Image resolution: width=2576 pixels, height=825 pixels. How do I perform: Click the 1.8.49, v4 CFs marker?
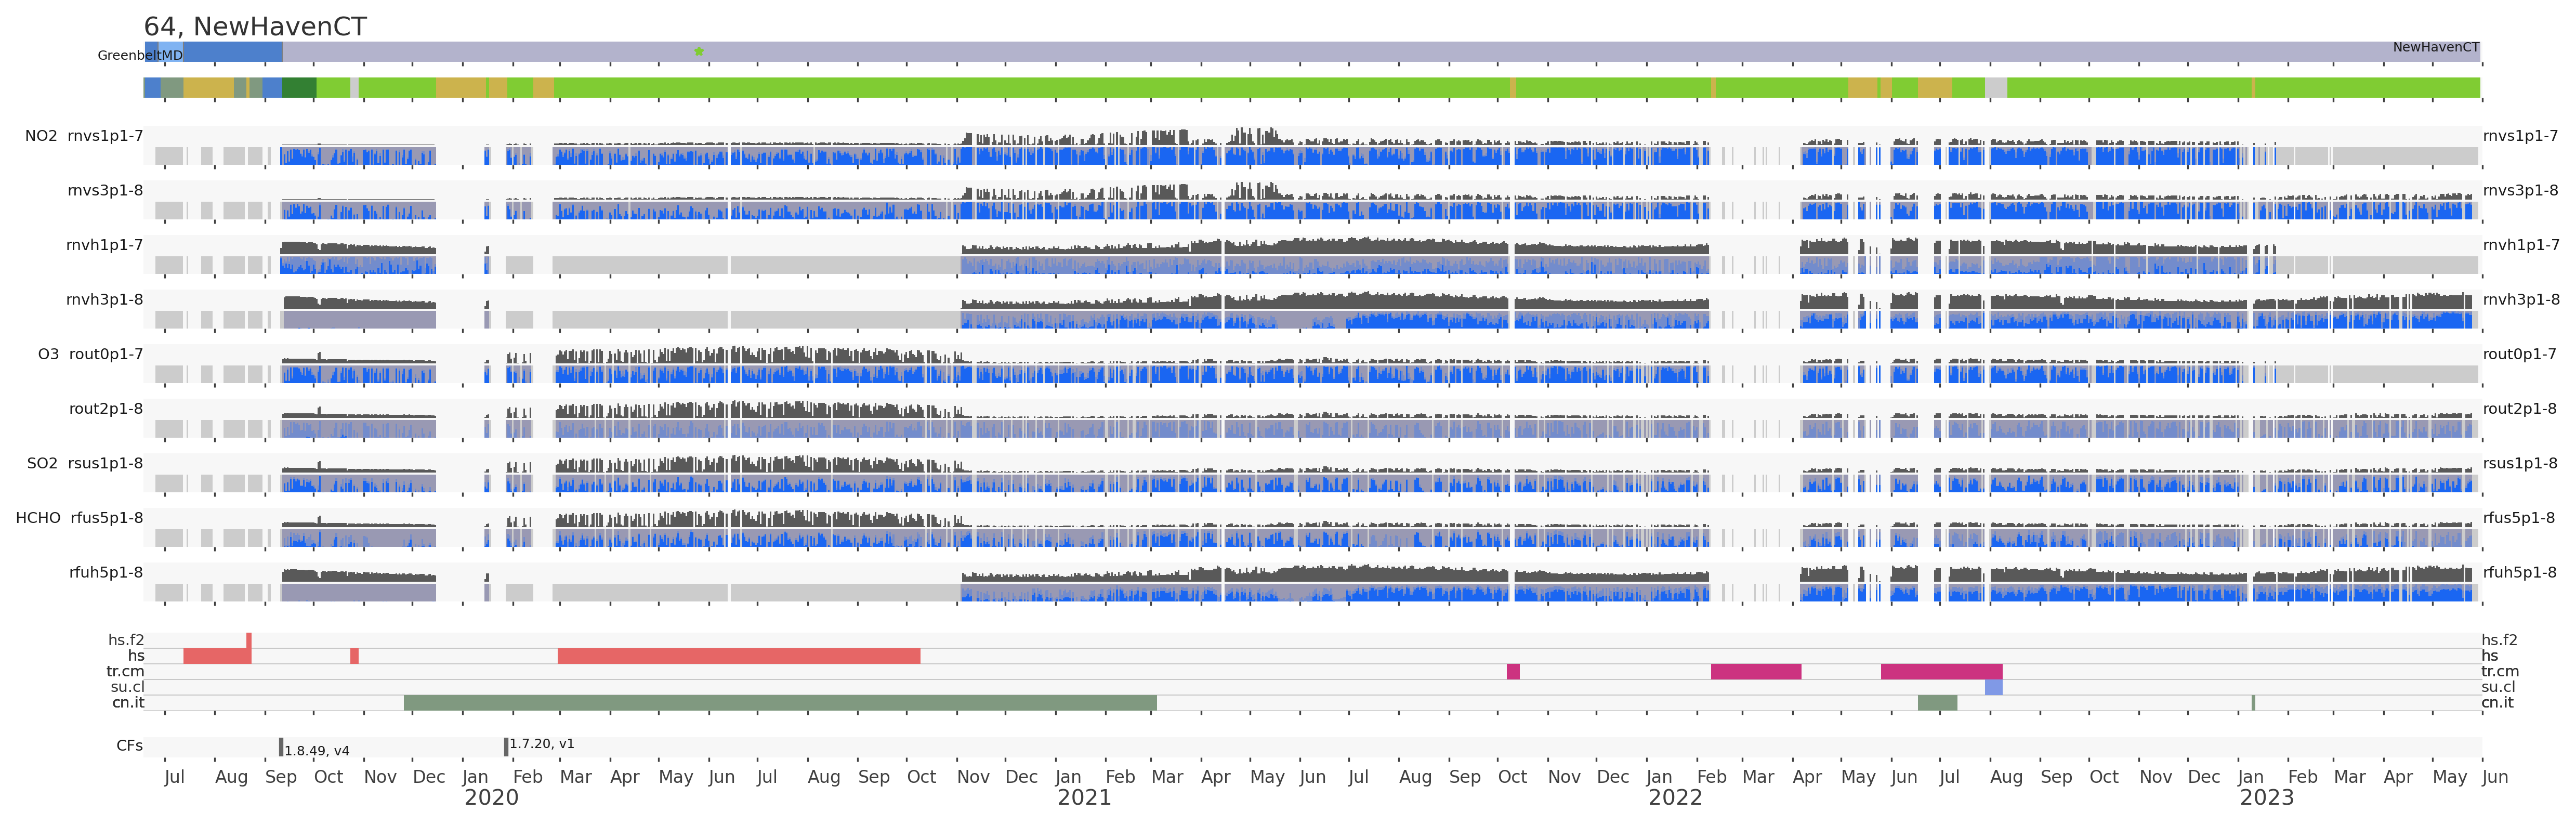281,747
